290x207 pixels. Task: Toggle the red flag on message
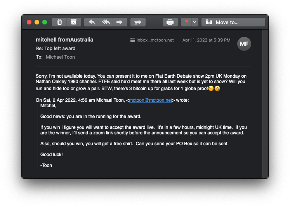pyautogui.click(x=186, y=22)
